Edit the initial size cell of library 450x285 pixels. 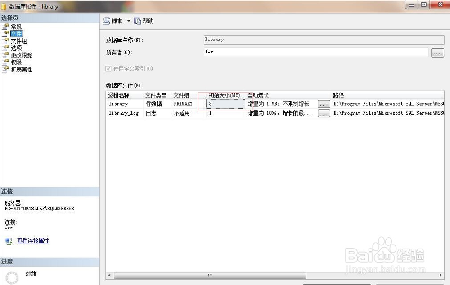pos(225,104)
